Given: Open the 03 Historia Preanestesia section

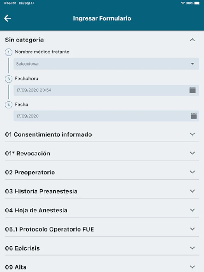Looking at the screenshot, I should pyautogui.click(x=192, y=191).
